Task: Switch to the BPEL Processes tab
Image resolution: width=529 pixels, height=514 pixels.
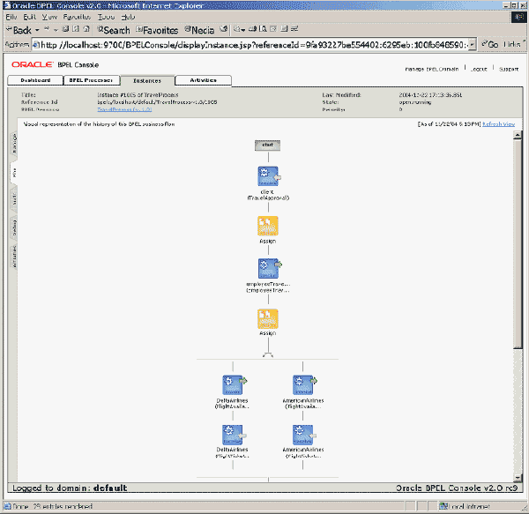Action: tap(91, 80)
